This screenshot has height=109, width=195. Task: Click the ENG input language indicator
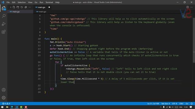point(181,107)
